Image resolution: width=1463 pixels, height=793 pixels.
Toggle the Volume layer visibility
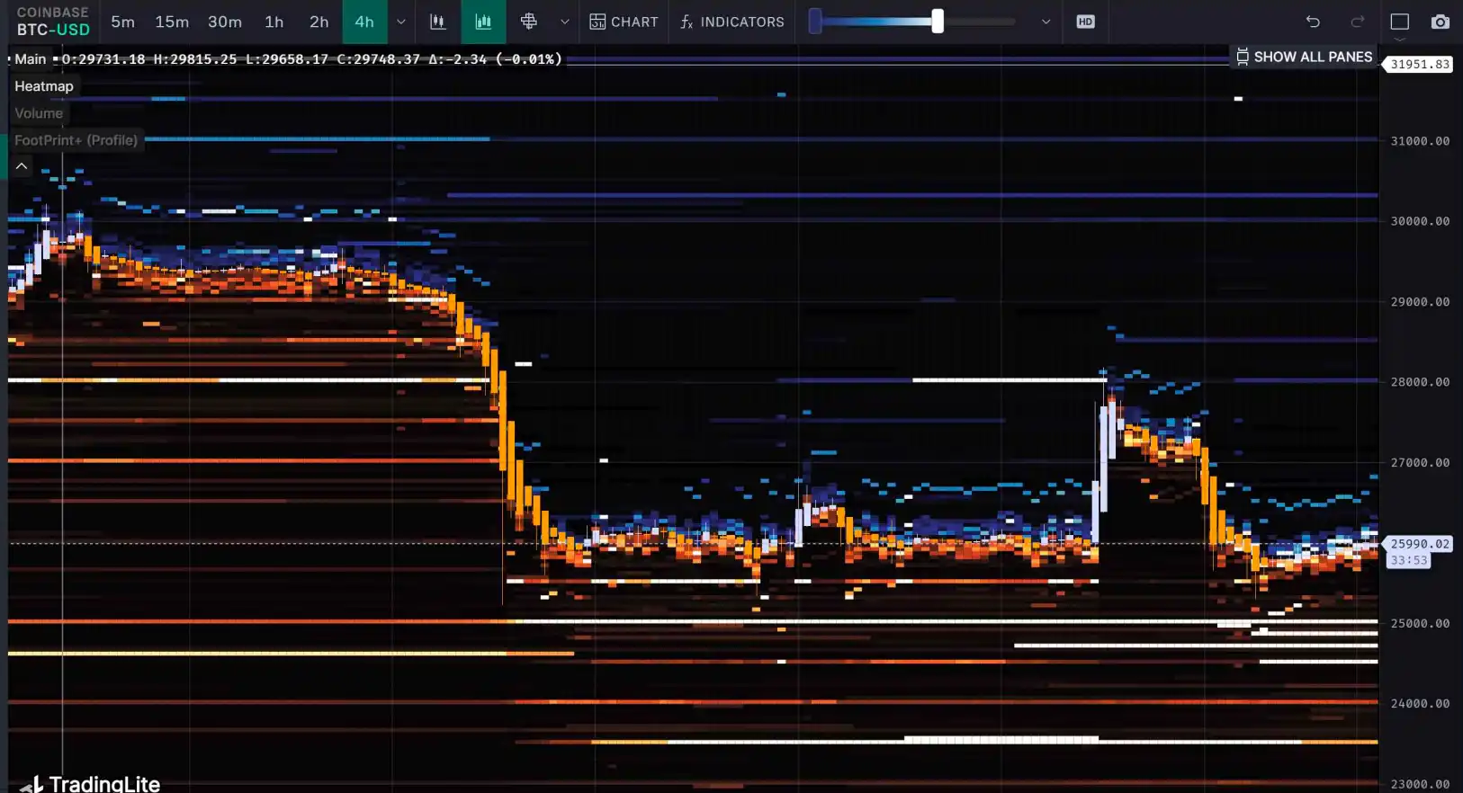(x=39, y=113)
